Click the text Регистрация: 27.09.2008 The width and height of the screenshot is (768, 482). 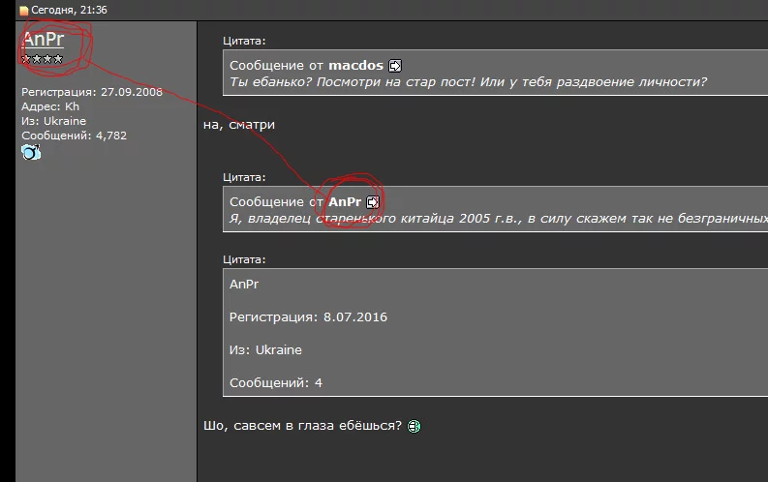pyautogui.click(x=92, y=92)
